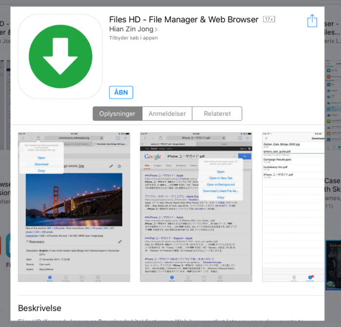This screenshot has width=341, height=327.
Task: View third screenshot showing Downloads list
Action: click(x=293, y=207)
